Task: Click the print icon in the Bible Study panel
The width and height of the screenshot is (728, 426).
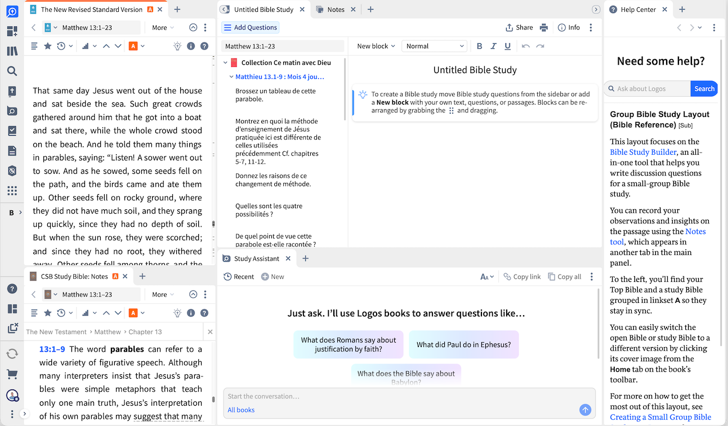Action: [544, 28]
